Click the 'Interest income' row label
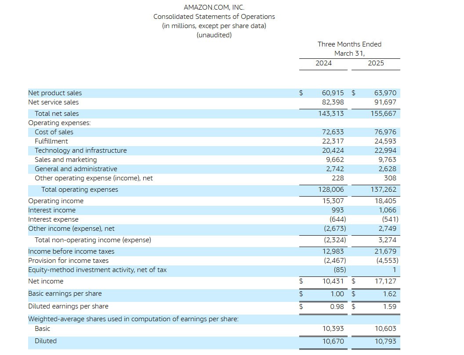This screenshot has height=355, width=464. click(52, 210)
